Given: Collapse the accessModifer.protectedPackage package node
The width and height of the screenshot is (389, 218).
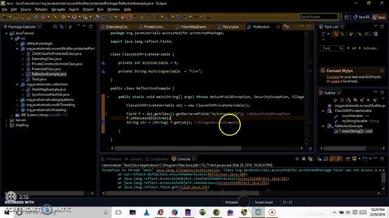Looking at the screenshot, I should (17, 48).
